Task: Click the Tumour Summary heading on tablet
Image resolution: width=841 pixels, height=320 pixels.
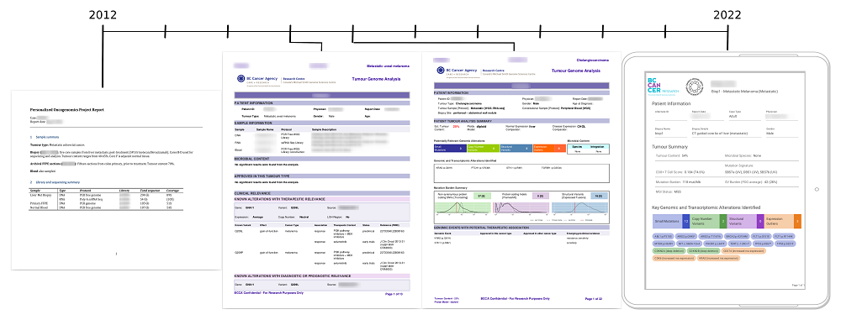Action: (x=670, y=146)
